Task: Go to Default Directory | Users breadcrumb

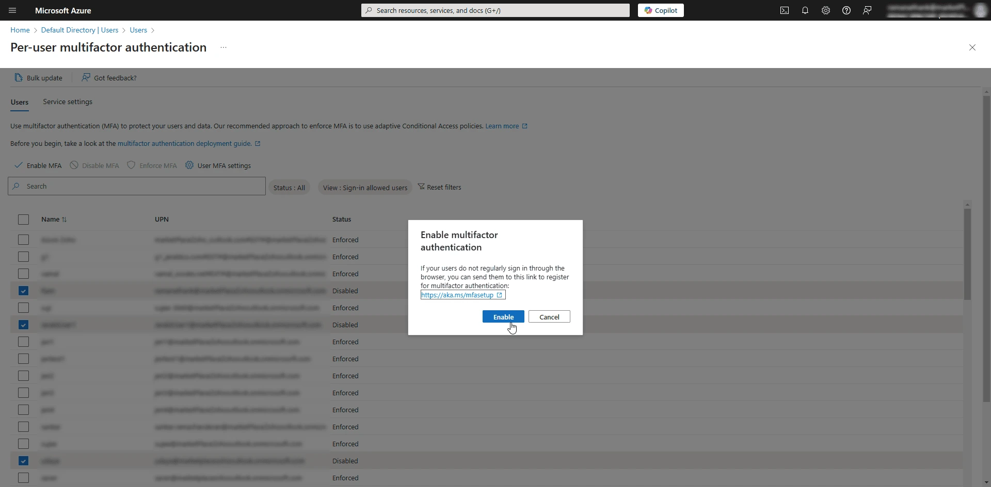Action: (x=79, y=30)
